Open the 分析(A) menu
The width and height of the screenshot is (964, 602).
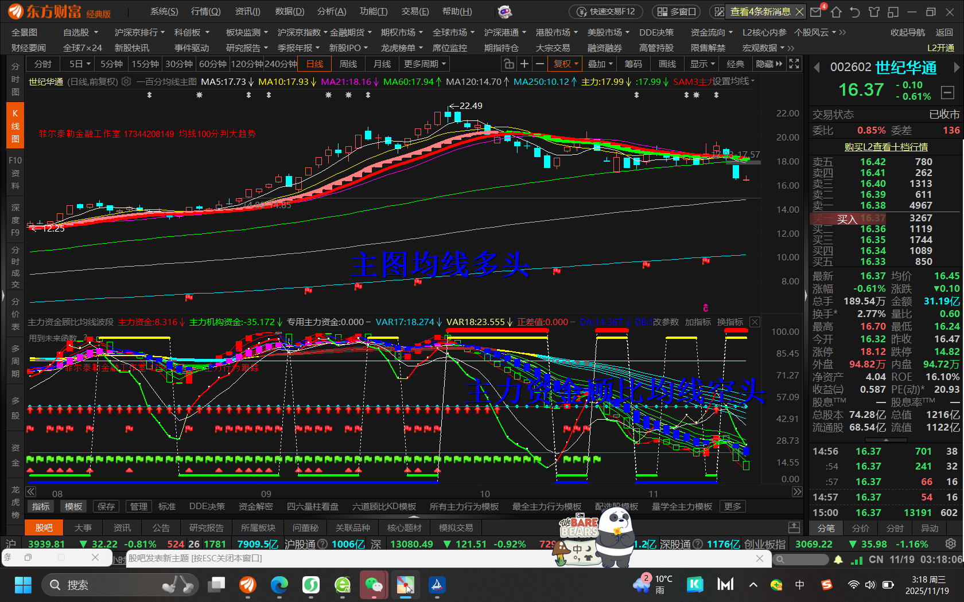332,11
